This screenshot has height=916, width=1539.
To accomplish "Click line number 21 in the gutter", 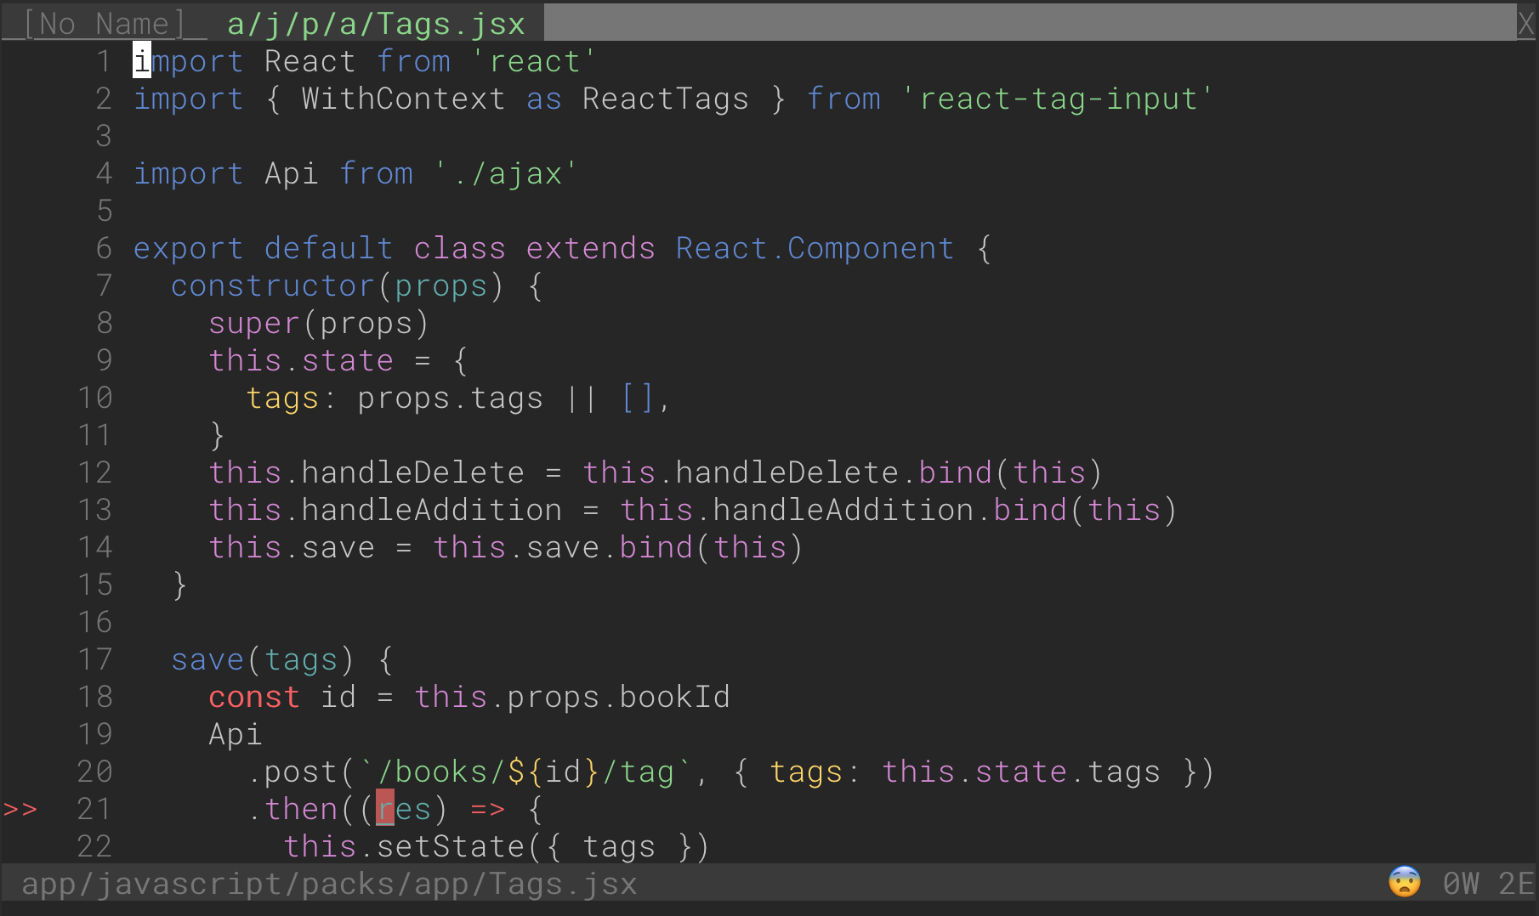I will pos(94,809).
